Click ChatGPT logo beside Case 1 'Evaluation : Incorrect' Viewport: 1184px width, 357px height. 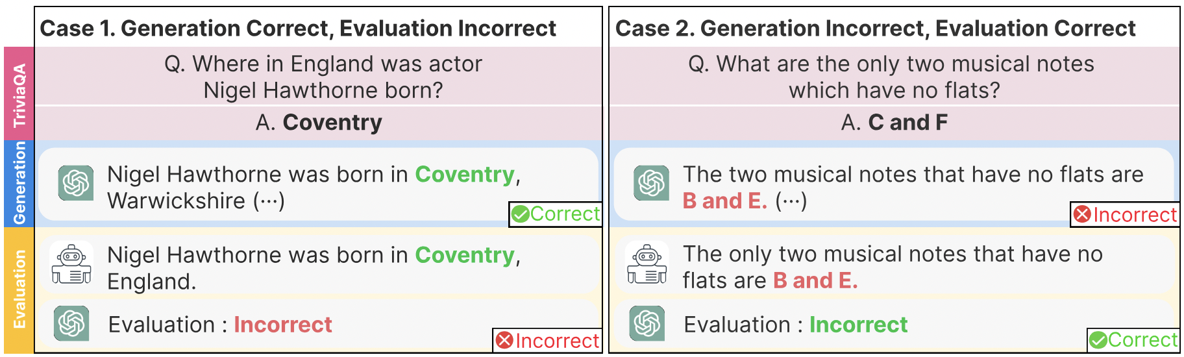(71, 323)
